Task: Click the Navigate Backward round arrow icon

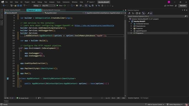Action: tap(4, 6)
